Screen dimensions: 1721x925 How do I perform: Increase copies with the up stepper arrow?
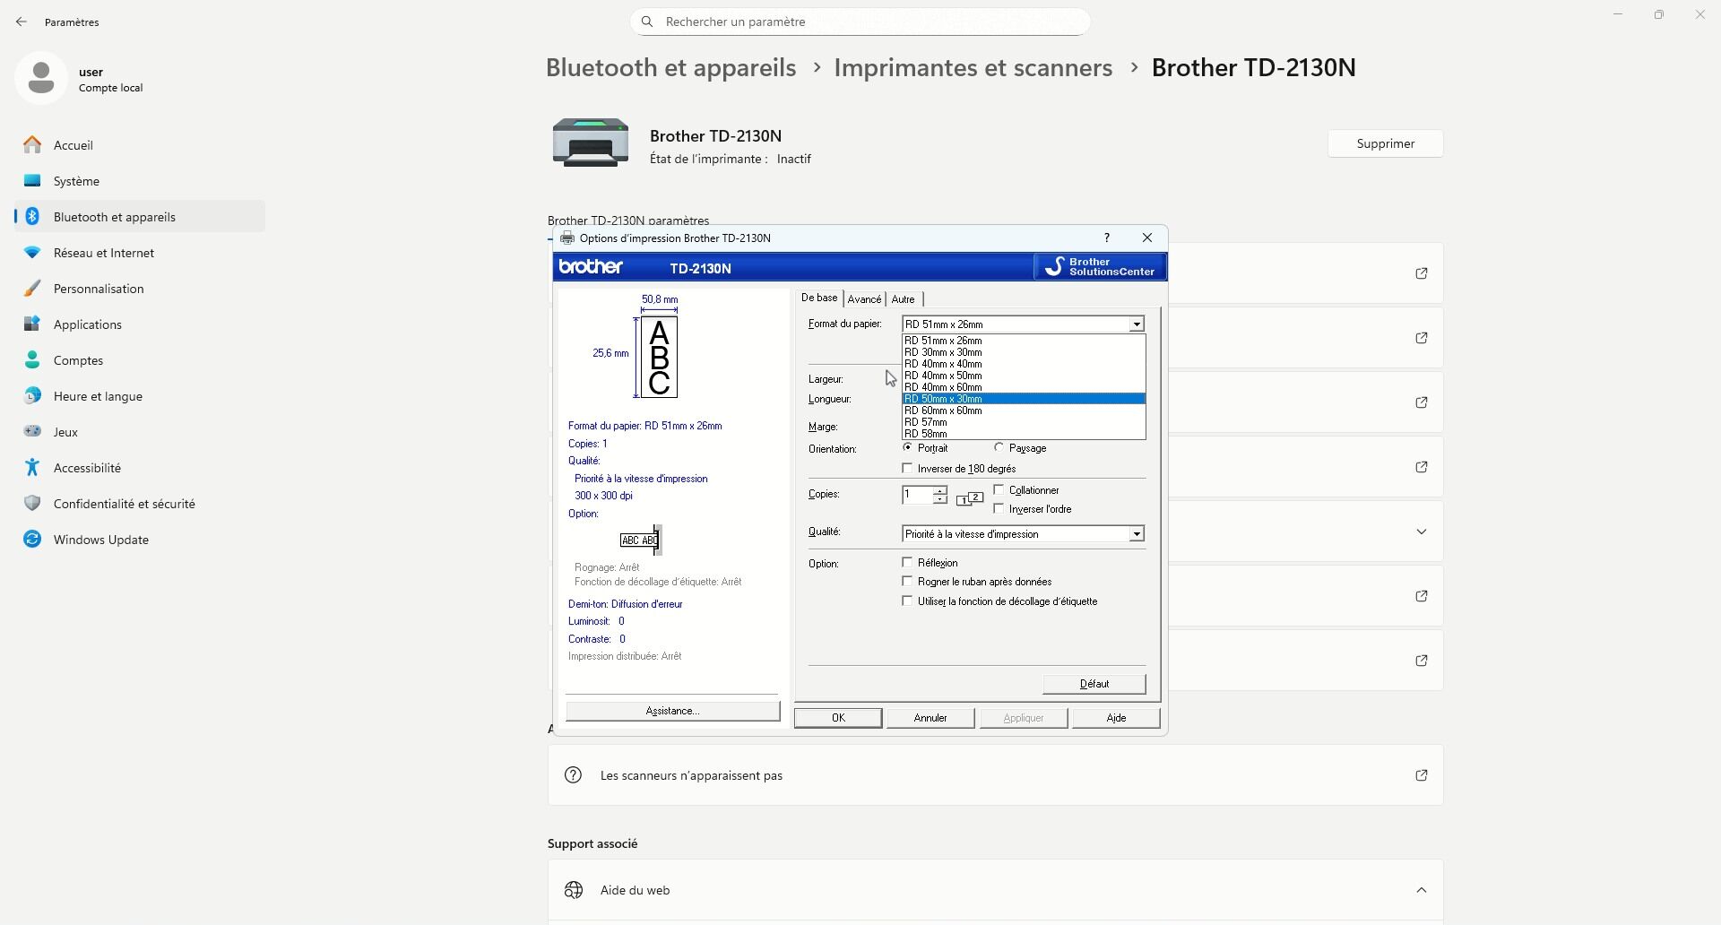pyautogui.click(x=939, y=490)
